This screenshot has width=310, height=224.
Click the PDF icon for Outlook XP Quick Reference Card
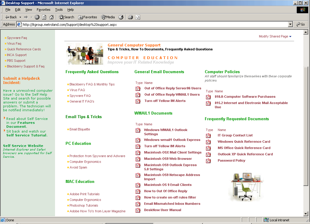(208, 155)
